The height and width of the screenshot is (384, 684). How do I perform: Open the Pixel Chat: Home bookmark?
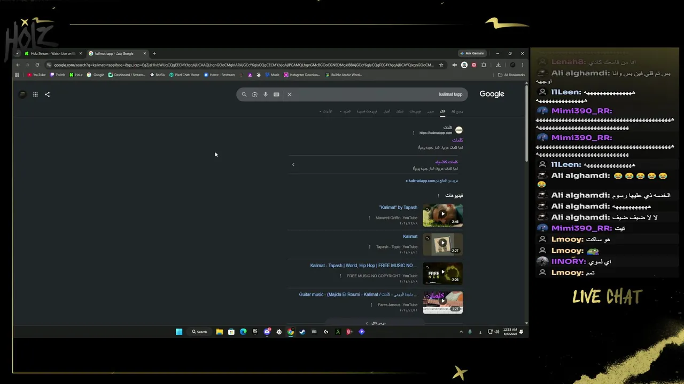(x=184, y=75)
